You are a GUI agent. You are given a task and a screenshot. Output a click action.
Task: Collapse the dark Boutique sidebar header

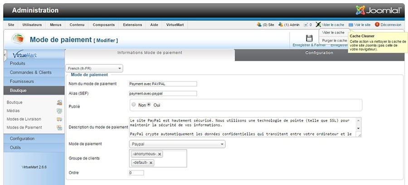34,91
